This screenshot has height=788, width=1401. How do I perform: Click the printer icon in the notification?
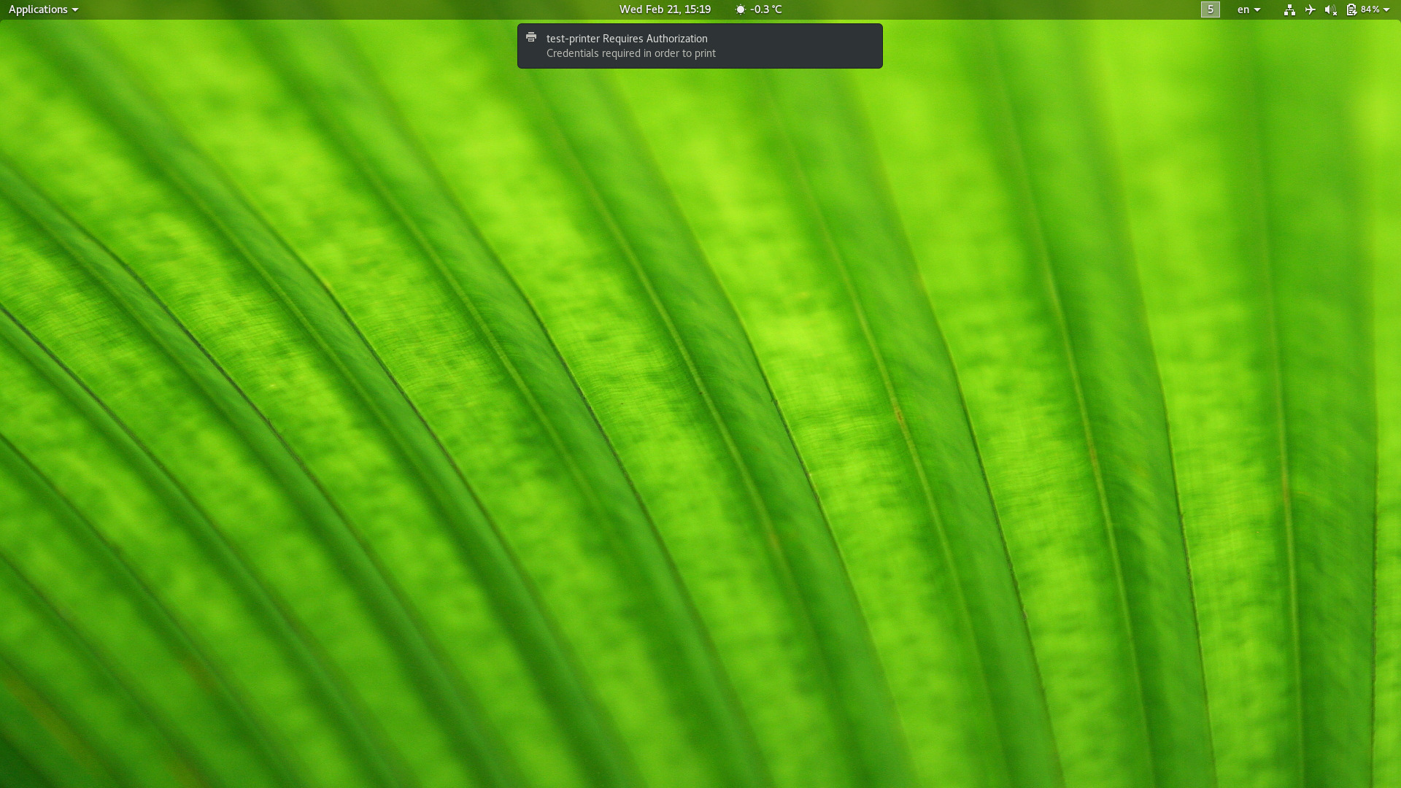[x=531, y=37]
